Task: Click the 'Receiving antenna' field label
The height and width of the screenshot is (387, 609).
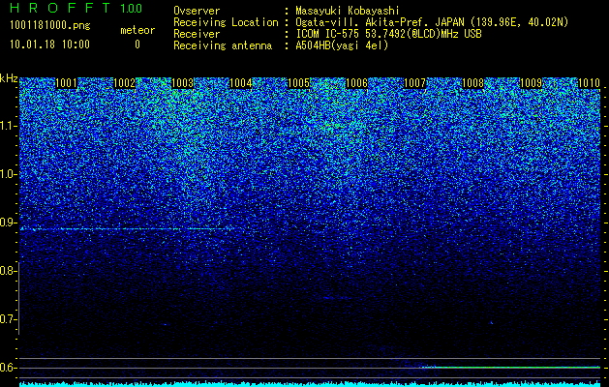Action: (x=223, y=45)
